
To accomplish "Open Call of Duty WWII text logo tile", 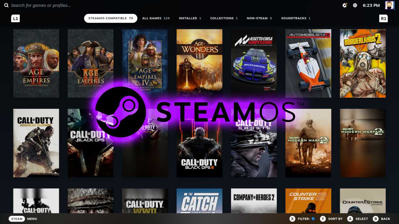I will tap(145, 201).
